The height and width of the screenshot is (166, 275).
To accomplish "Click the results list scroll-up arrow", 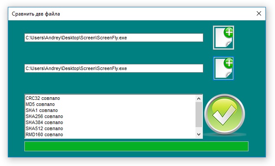I will tap(199, 99).
